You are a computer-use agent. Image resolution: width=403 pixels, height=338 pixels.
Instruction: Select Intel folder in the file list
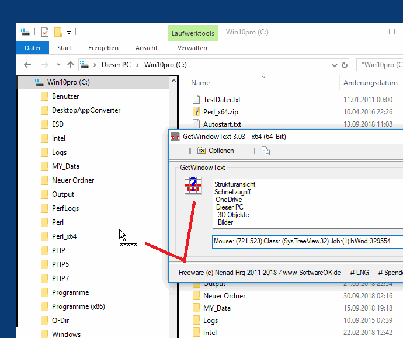210,333
